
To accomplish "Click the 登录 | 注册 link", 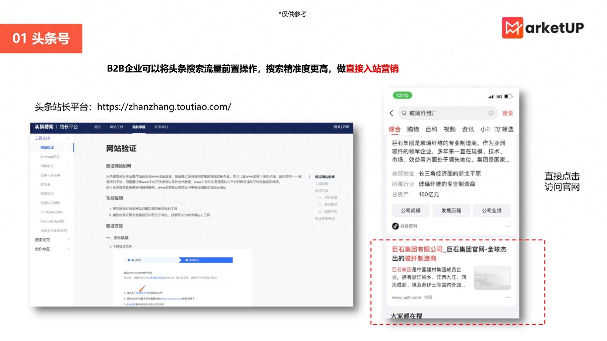I will pos(341,127).
